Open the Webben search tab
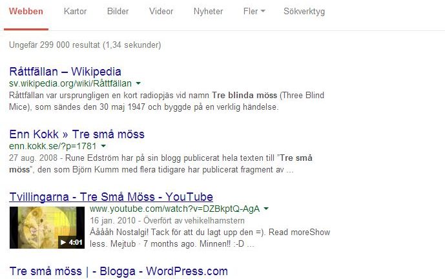Viewport: 445px width, 279px height. [26, 12]
